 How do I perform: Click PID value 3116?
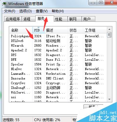38,41
